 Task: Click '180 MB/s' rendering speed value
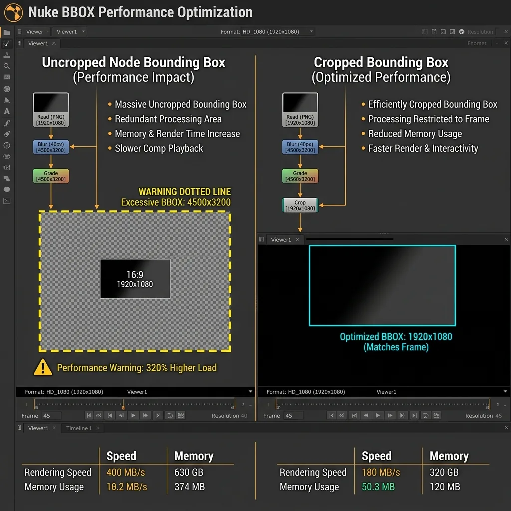pos(381,472)
